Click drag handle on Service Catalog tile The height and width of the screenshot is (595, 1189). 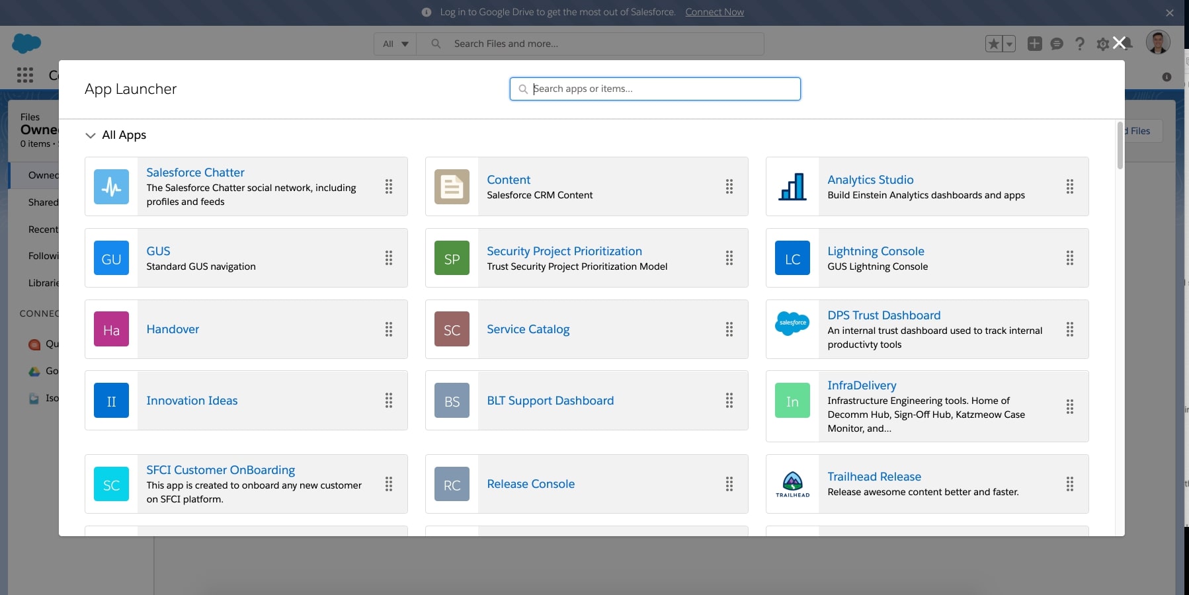point(729,329)
